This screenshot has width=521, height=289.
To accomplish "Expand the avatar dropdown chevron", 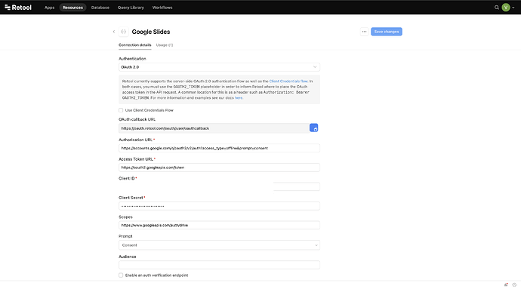I will (x=513, y=8).
